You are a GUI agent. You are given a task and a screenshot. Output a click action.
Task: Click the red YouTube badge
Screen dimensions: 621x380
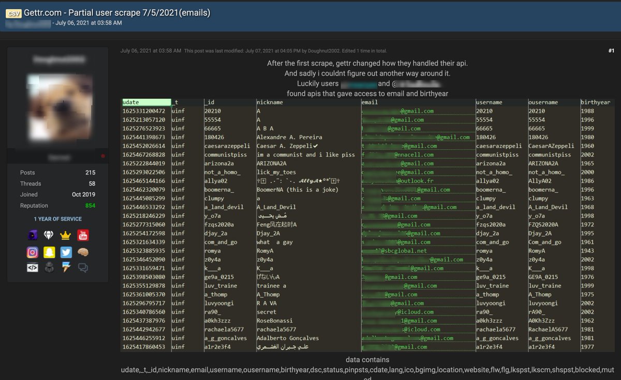coord(83,236)
